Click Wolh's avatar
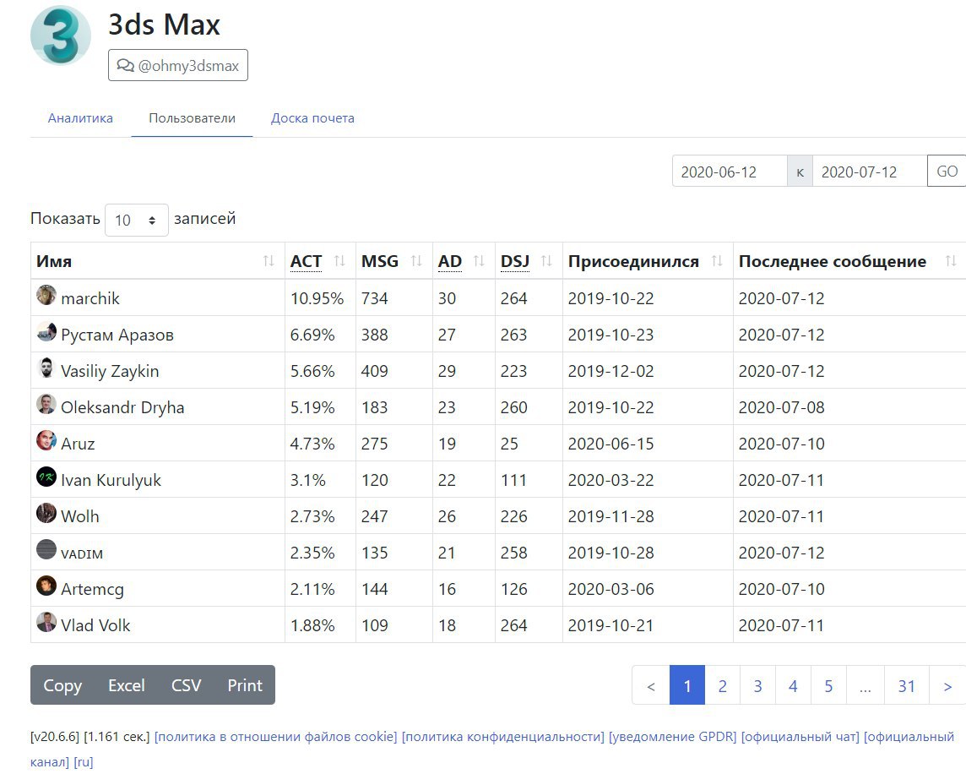 46,513
